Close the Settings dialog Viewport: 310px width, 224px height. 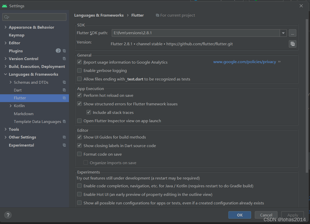point(301,6)
